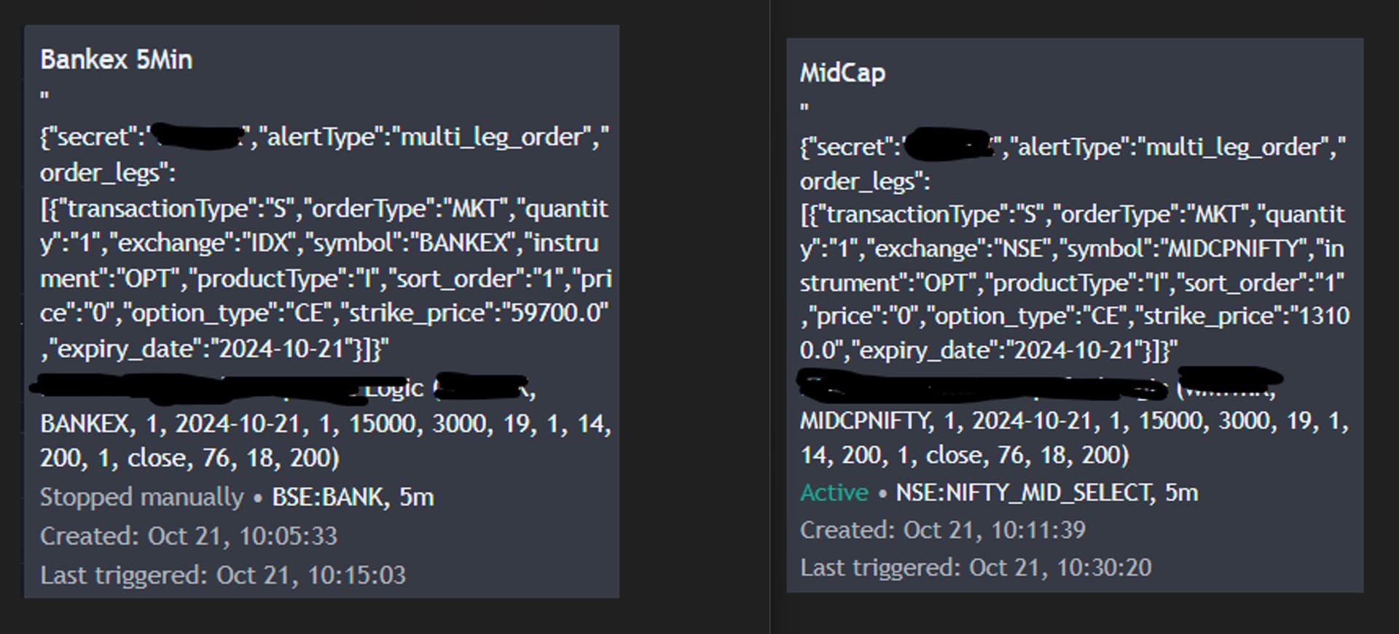Click the vertical divider between alert panels
This screenshot has width=1399, height=634.
(x=770, y=317)
